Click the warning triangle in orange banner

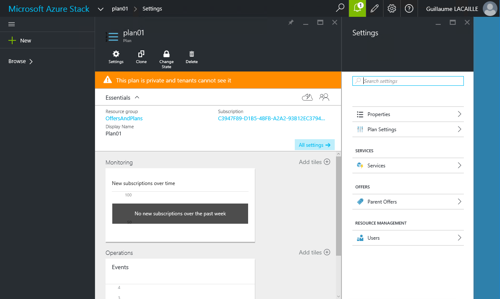click(108, 79)
